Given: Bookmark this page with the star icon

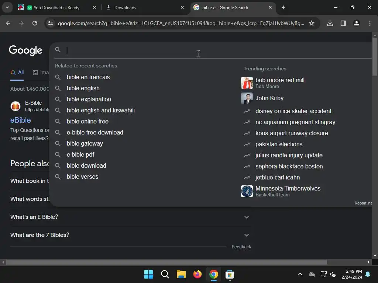Looking at the screenshot, I should click(312, 23).
